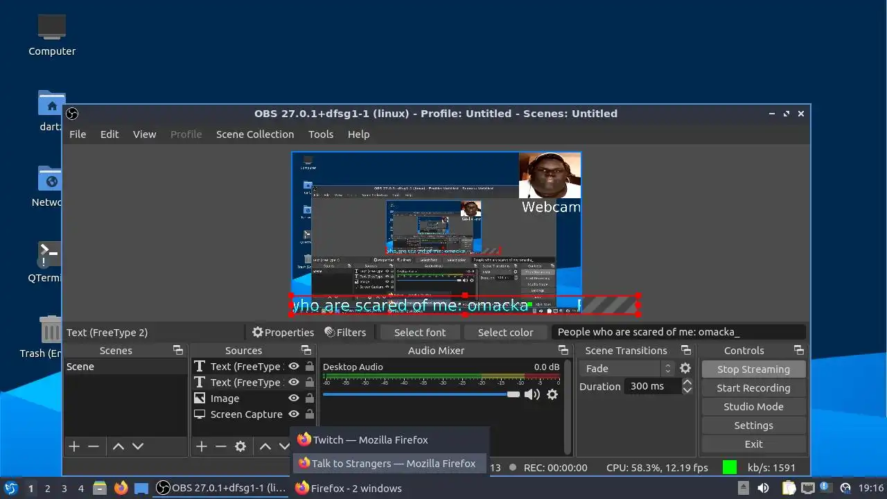
Task: Remove selected source with minus icon
Action: coord(221,446)
